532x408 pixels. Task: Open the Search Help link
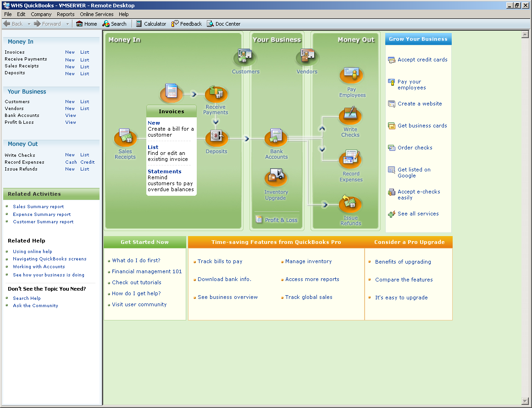pyautogui.click(x=27, y=298)
